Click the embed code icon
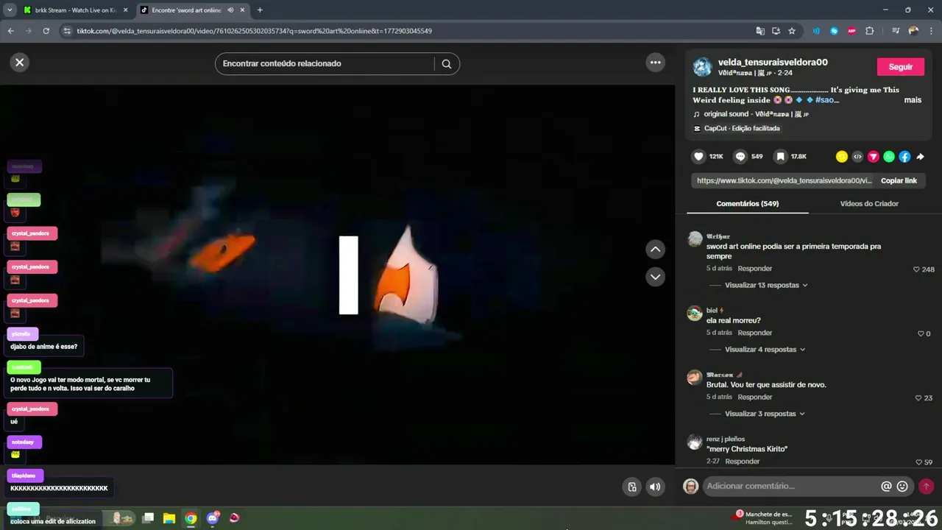The image size is (942, 530). (857, 157)
